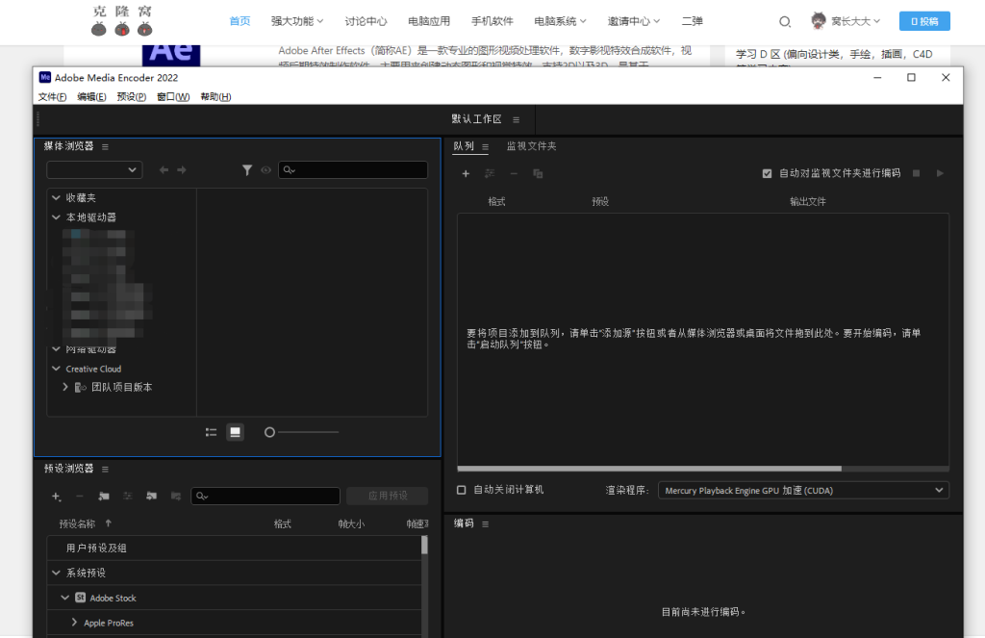The height and width of the screenshot is (638, 985).
Task: Click the forward arrow in the Media Browser
Action: tap(182, 169)
